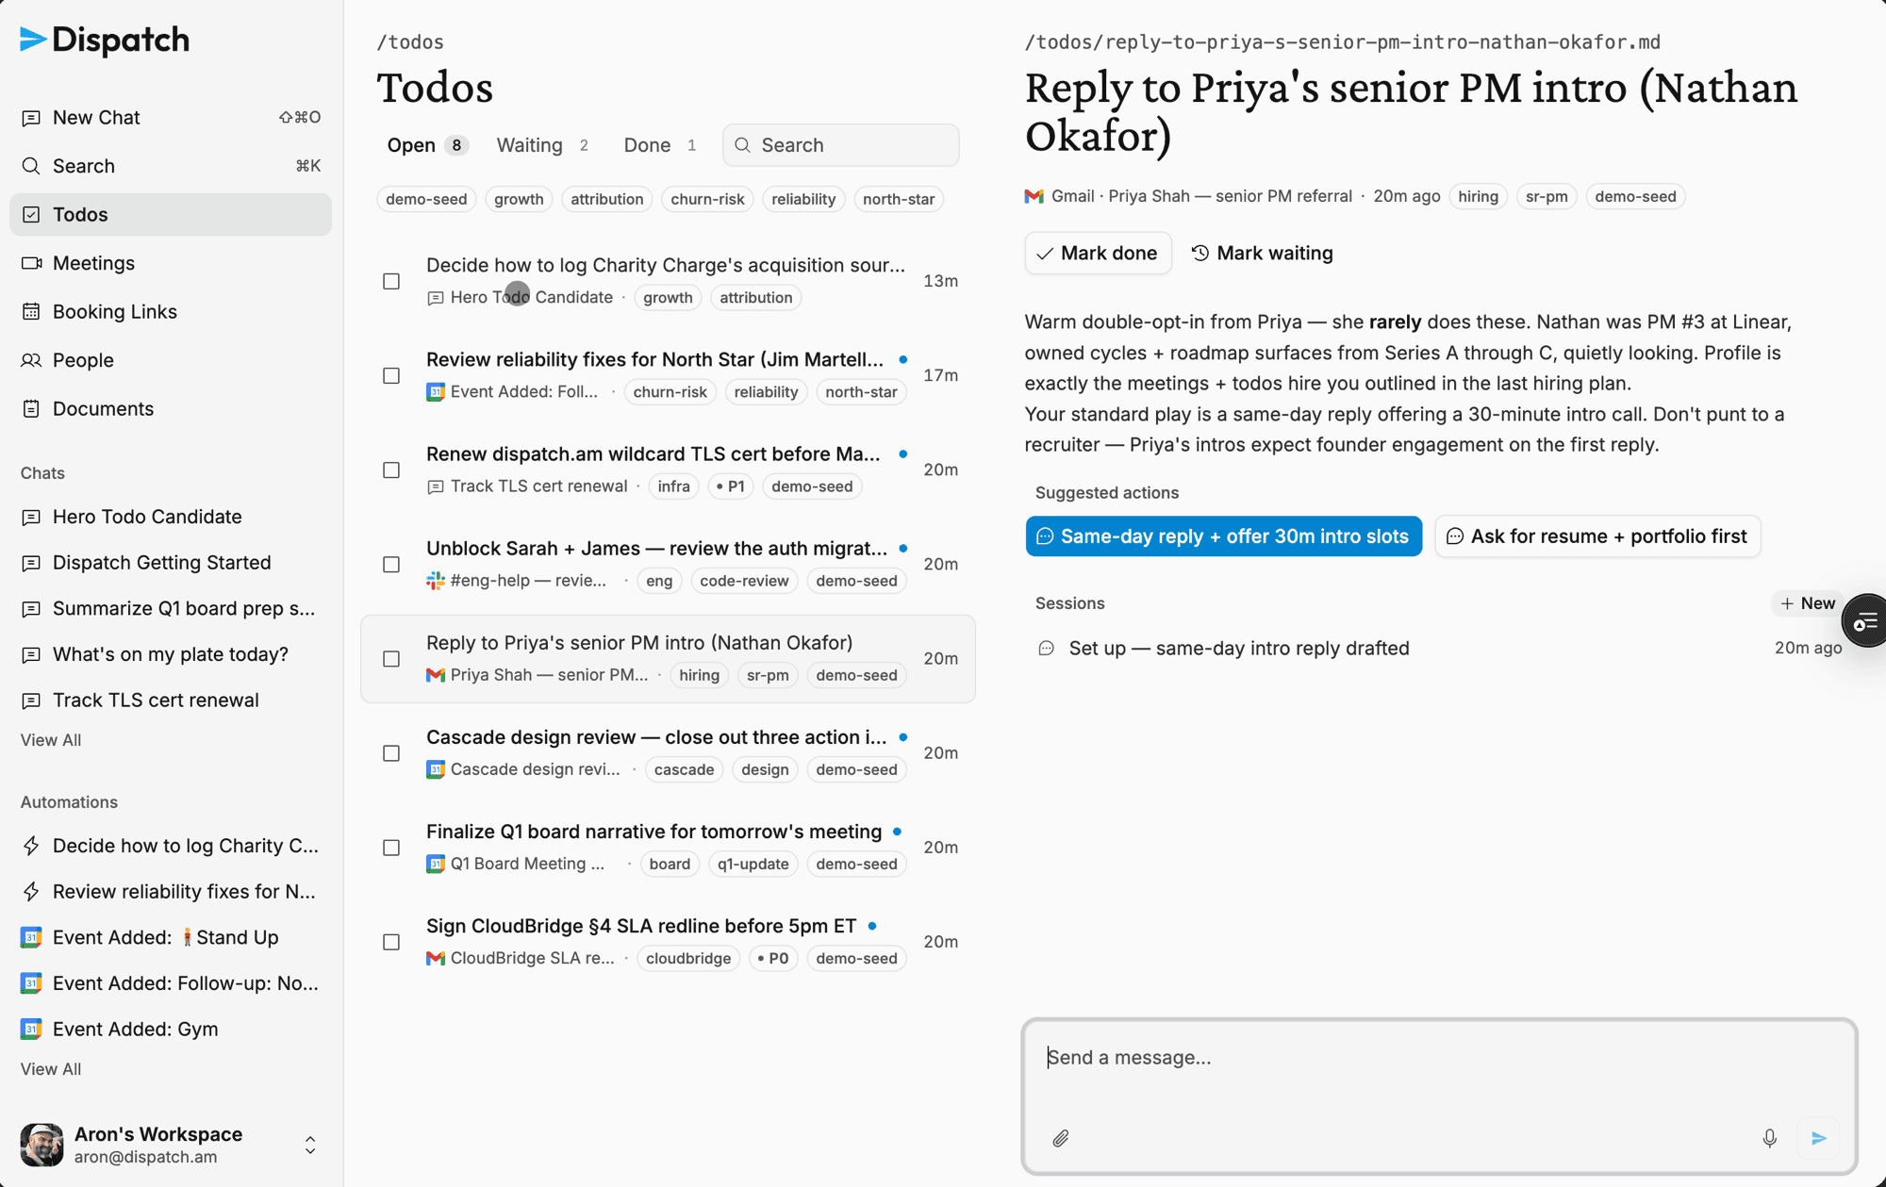Choose Same-day reply + offer 30m intro slots
The width and height of the screenshot is (1886, 1187).
[1223, 536]
